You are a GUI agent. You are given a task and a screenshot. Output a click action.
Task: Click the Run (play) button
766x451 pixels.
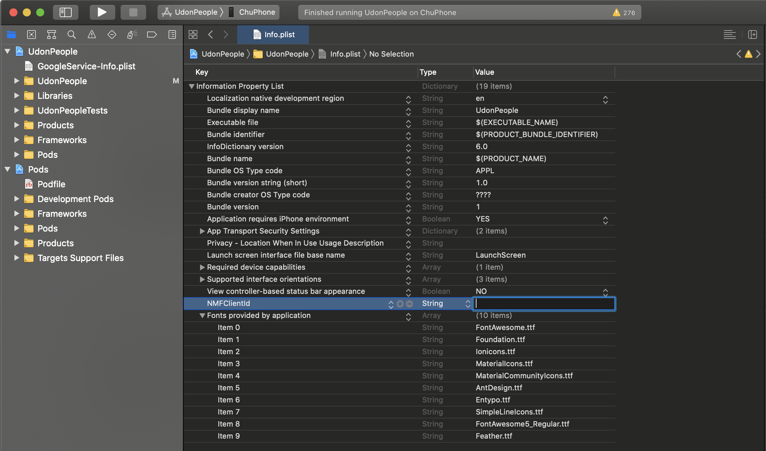click(x=102, y=12)
